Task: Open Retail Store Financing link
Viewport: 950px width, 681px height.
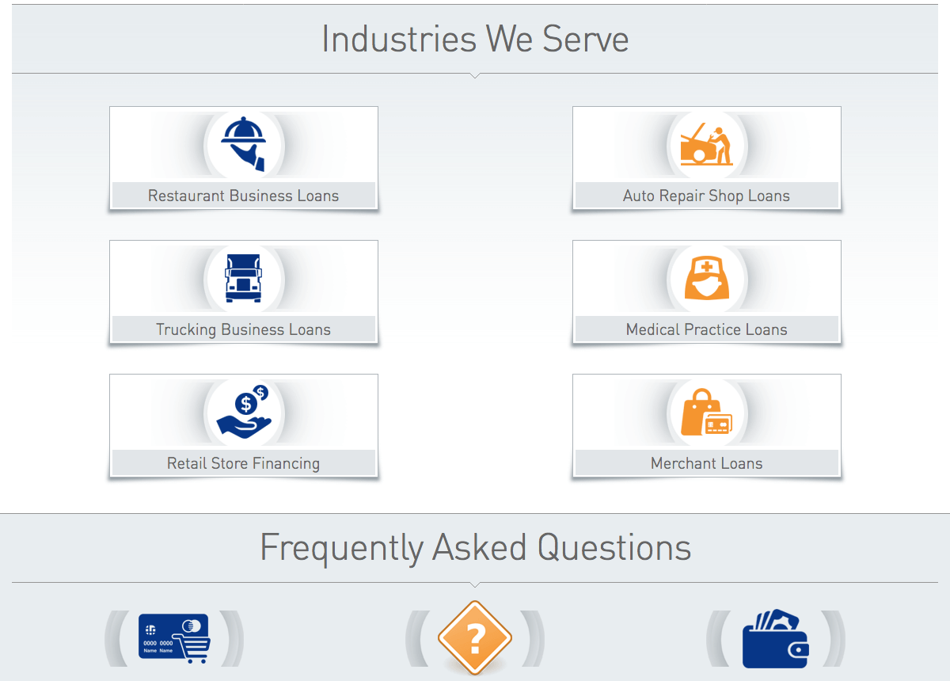Action: 243,463
